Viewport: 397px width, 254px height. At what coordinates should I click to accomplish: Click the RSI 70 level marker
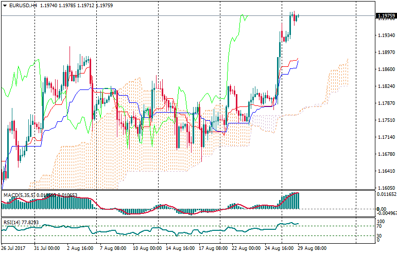tap(379, 226)
